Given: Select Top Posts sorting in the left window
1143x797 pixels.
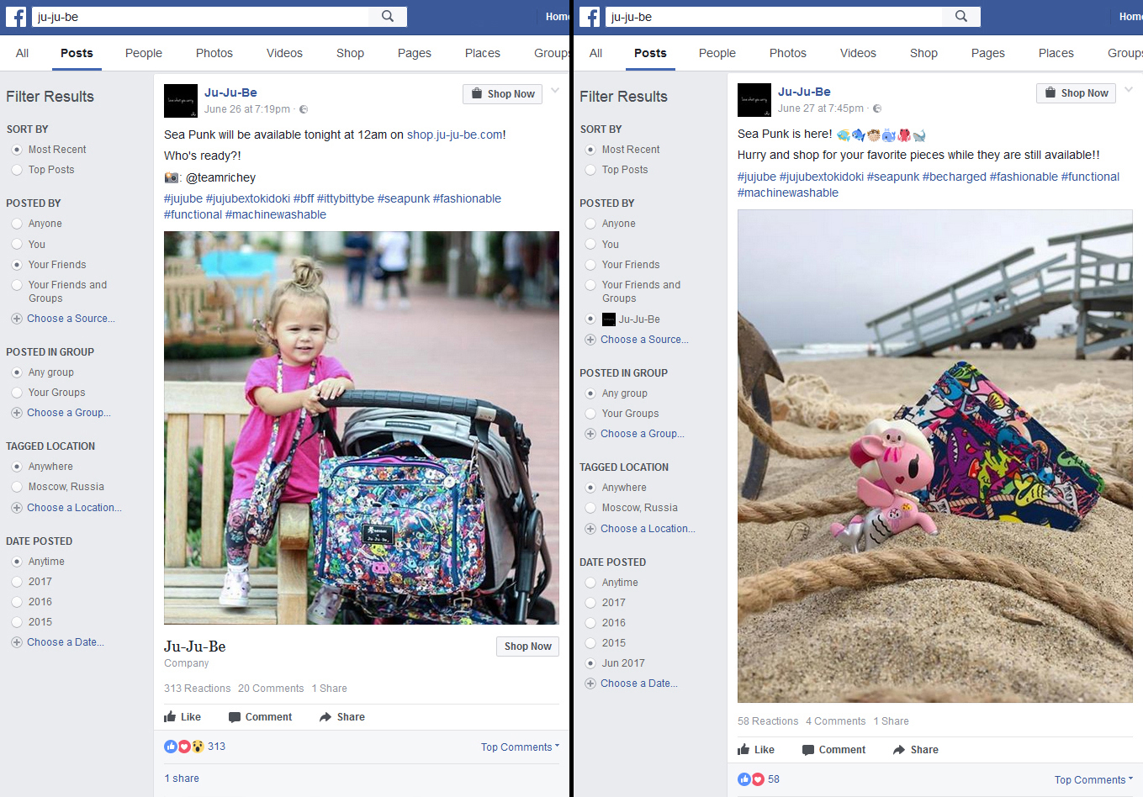Looking at the screenshot, I should pos(17,170).
